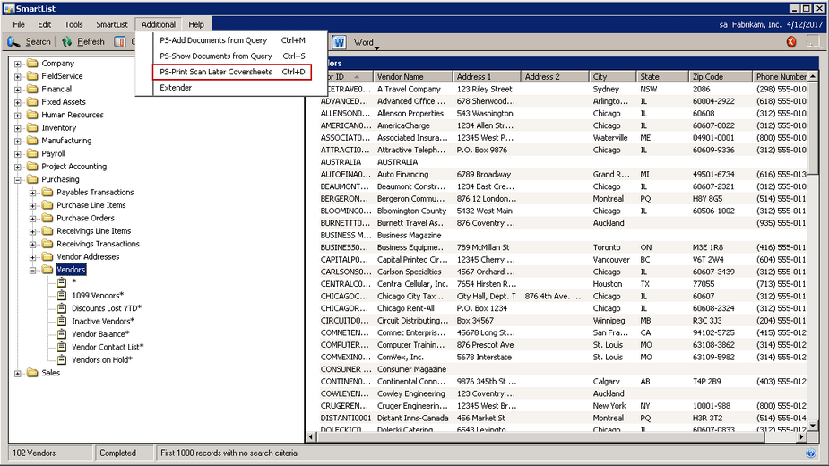Click the Inventory folder icon
829x466 pixels.
[x=32, y=127]
